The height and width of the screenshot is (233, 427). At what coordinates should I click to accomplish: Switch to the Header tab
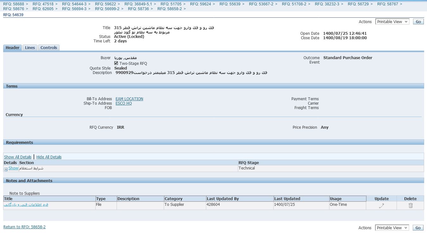pyautogui.click(x=13, y=48)
